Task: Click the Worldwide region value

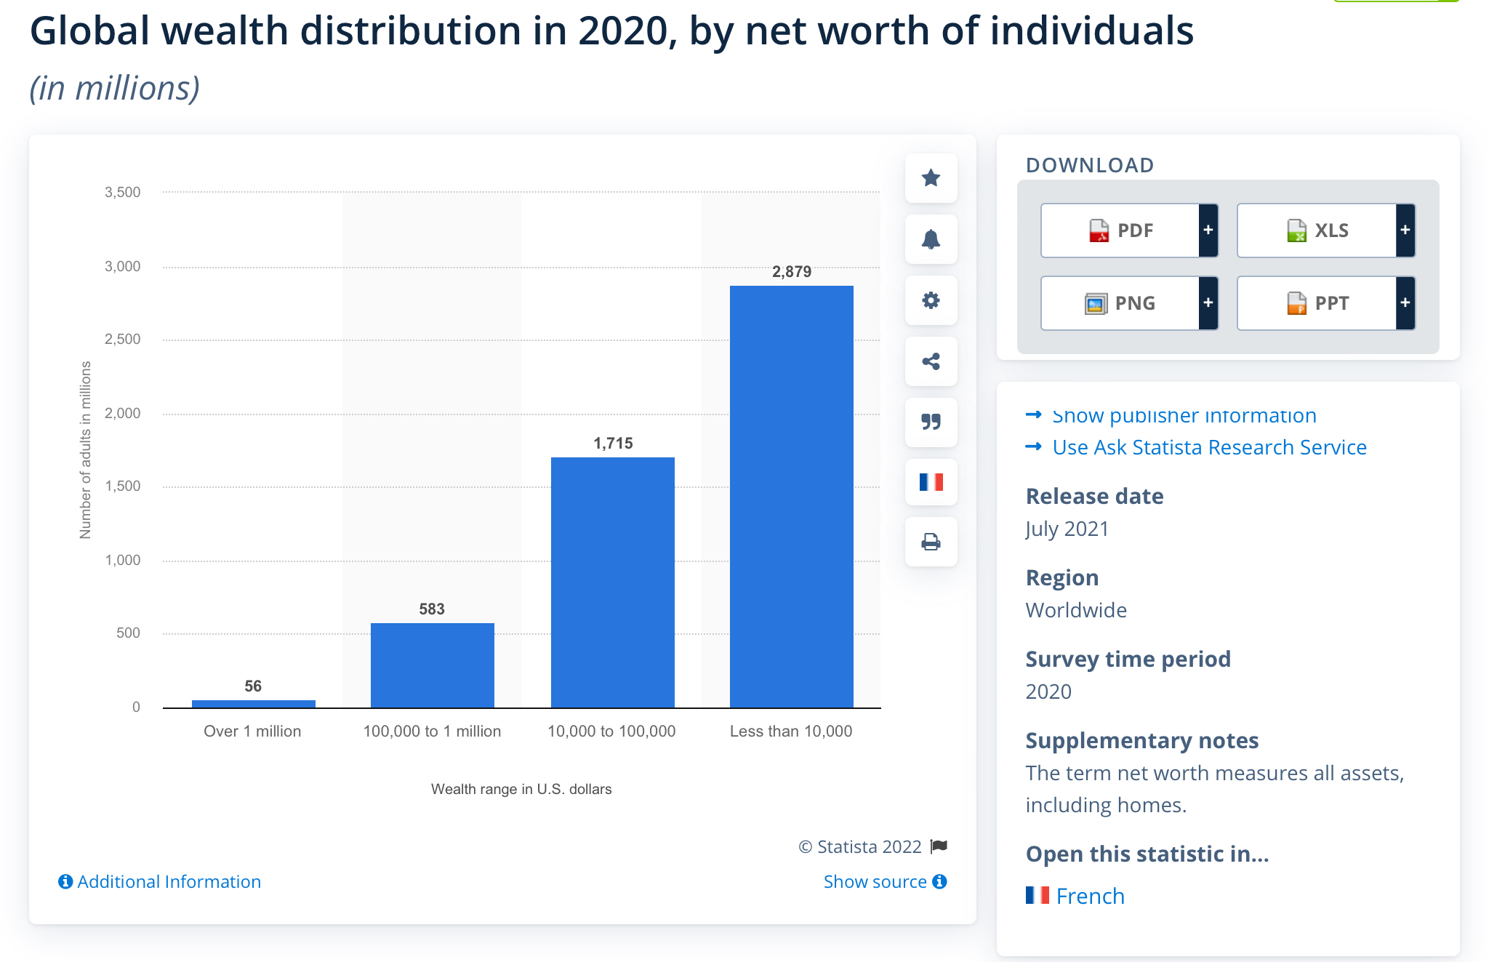Action: 1076,610
